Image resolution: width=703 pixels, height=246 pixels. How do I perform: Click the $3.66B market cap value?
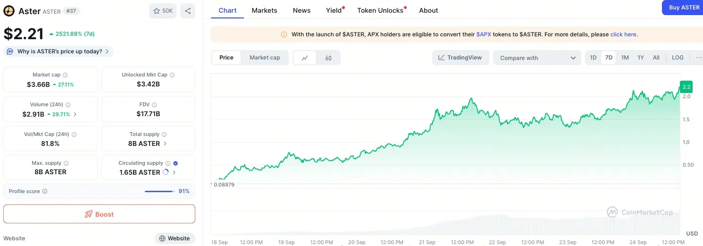[38, 85]
